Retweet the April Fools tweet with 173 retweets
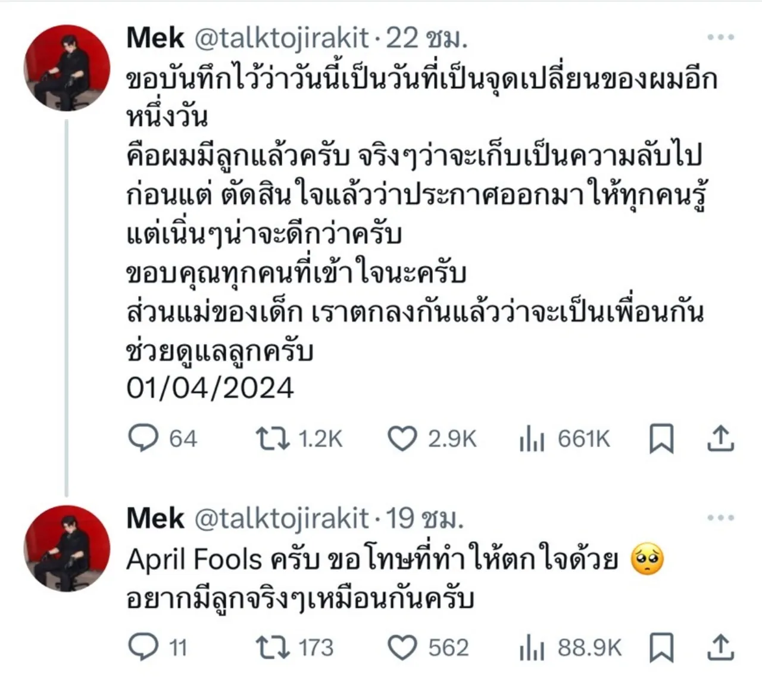The width and height of the screenshot is (762, 686). click(x=272, y=647)
